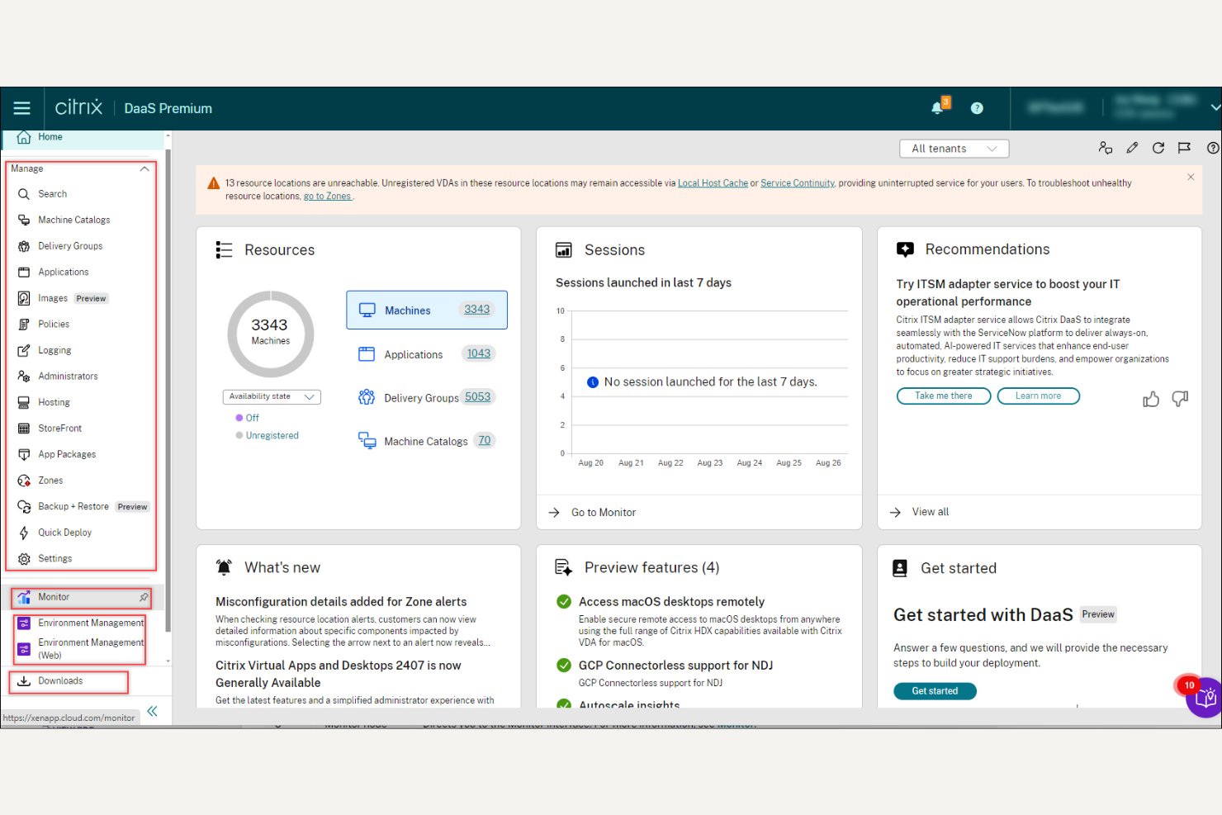Open the hamburger navigation menu

click(x=22, y=108)
